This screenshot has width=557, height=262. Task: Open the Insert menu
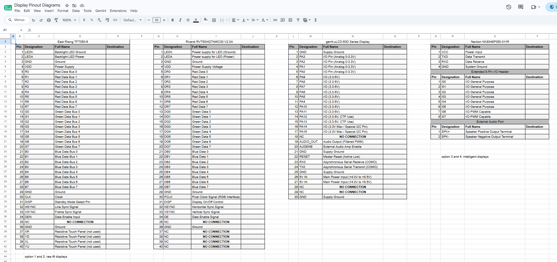click(49, 11)
